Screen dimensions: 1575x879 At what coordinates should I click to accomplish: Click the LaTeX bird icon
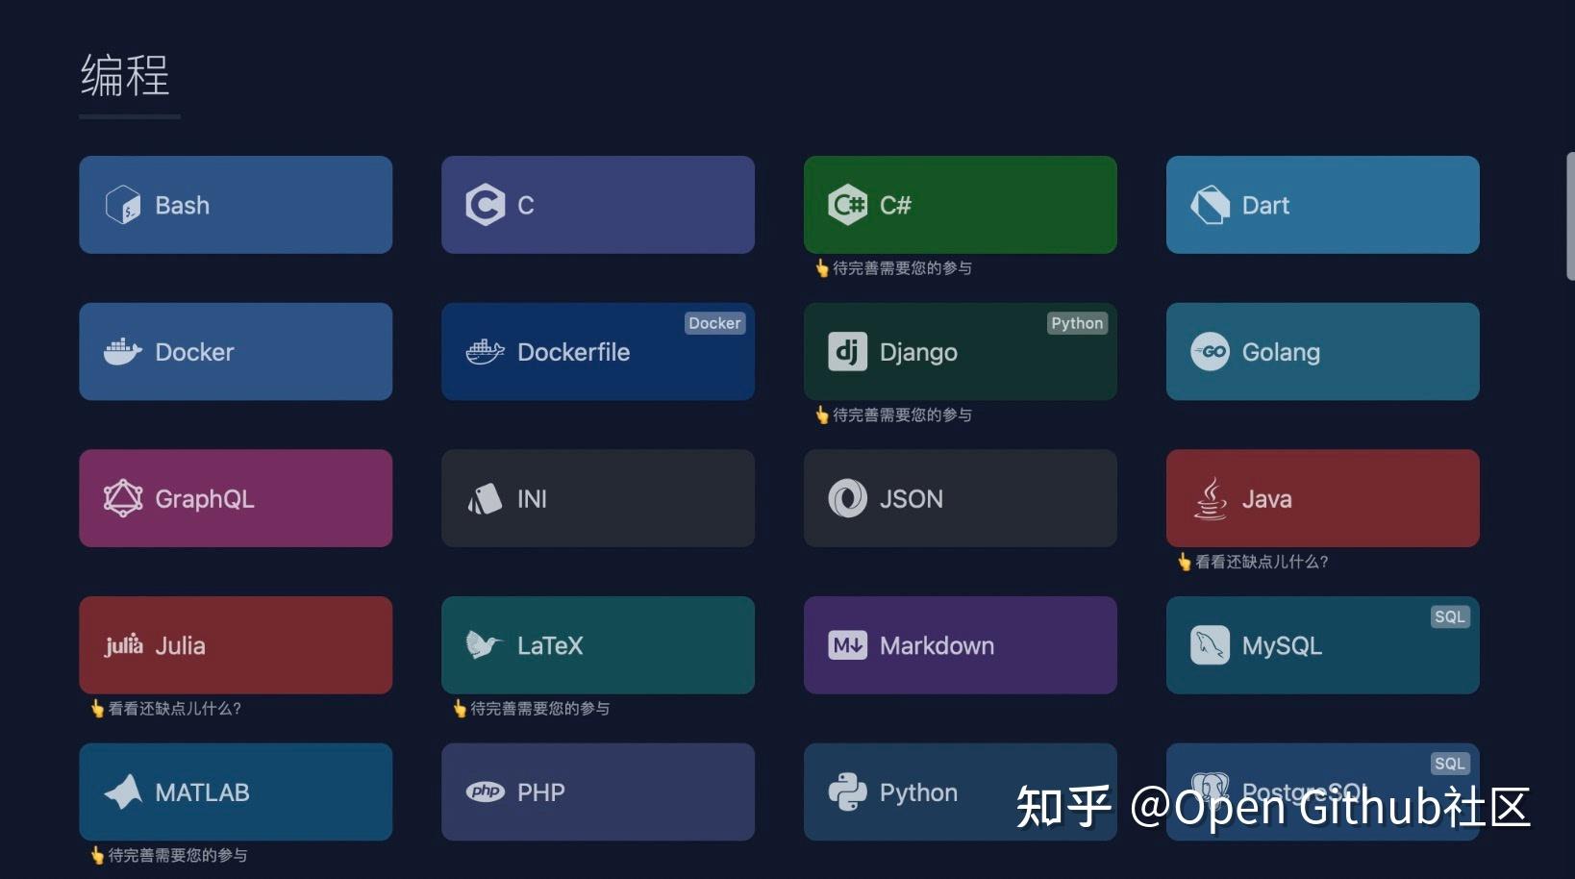pyautogui.click(x=485, y=644)
